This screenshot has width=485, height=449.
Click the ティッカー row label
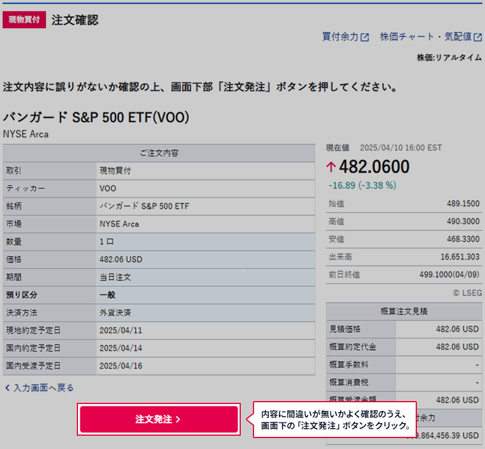(25, 188)
